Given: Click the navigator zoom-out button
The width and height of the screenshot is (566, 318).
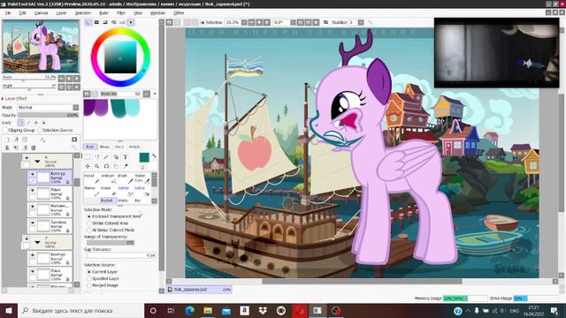Looking at the screenshot, I should (61, 79).
